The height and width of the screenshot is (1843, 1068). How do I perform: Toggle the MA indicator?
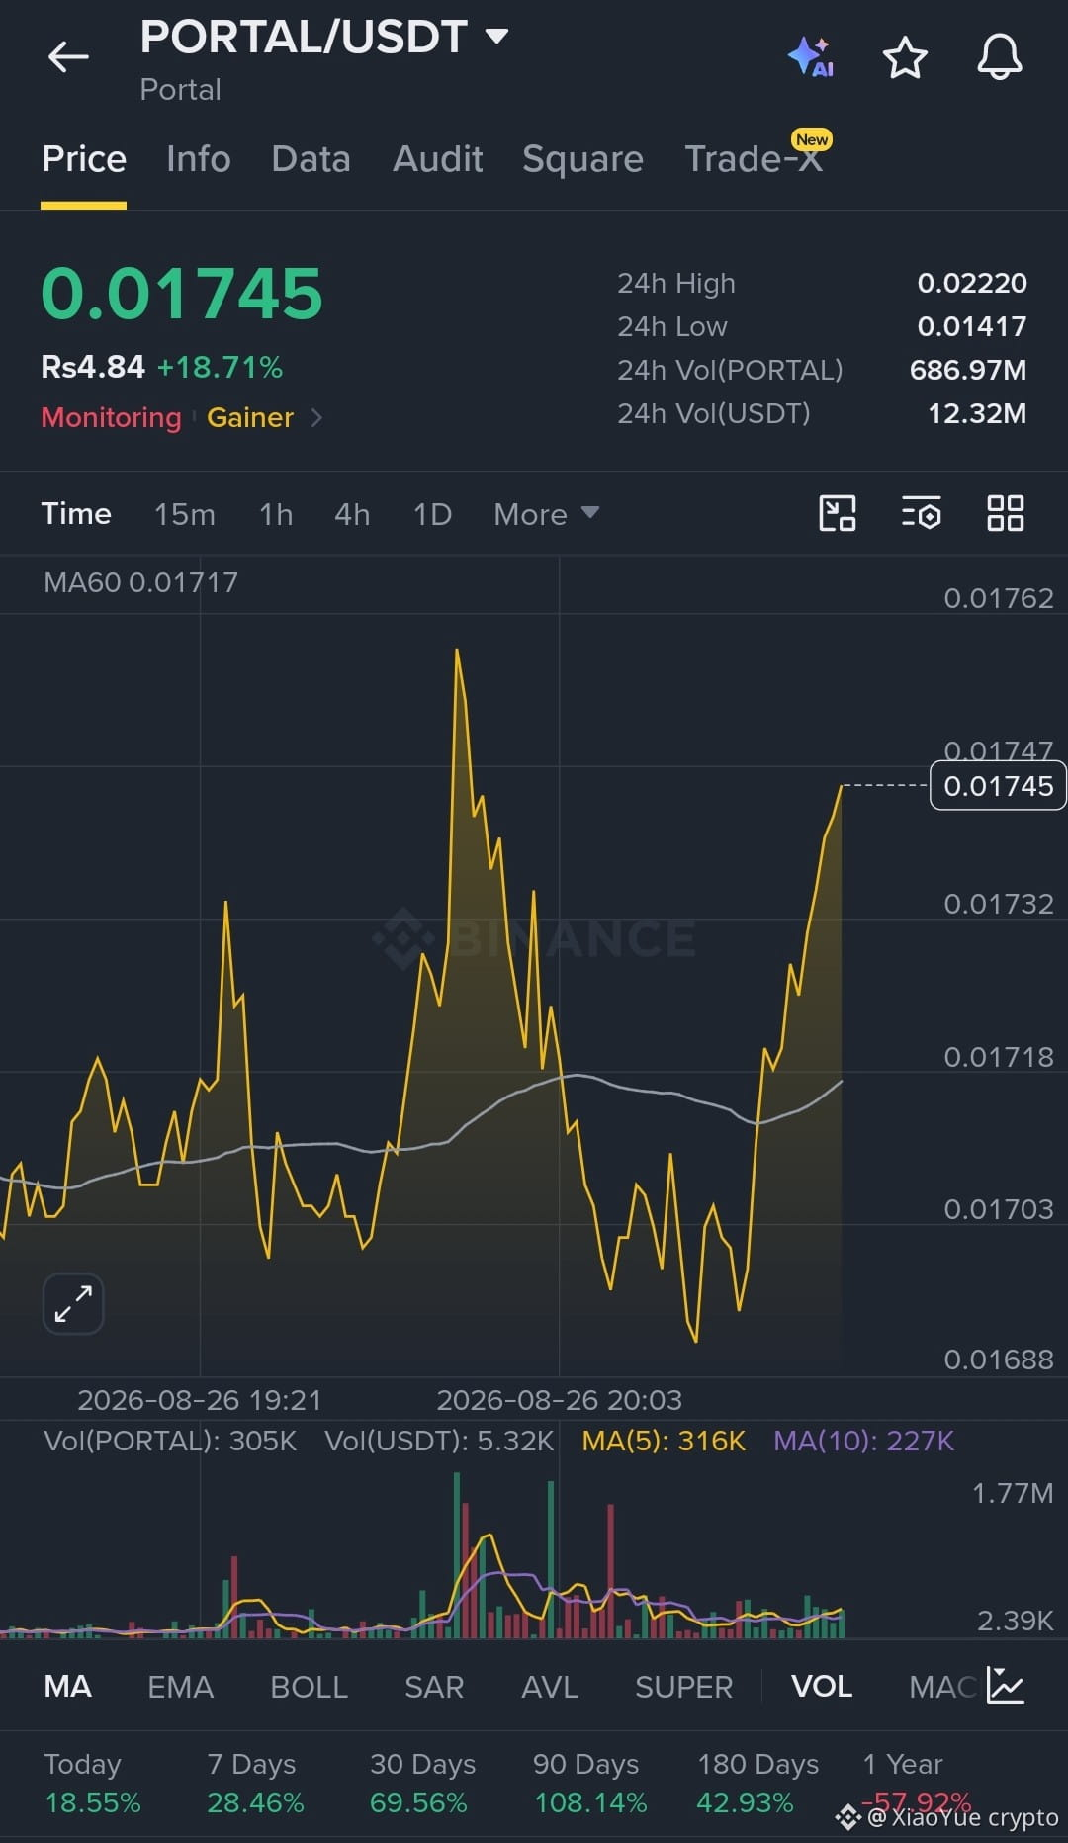point(67,1687)
